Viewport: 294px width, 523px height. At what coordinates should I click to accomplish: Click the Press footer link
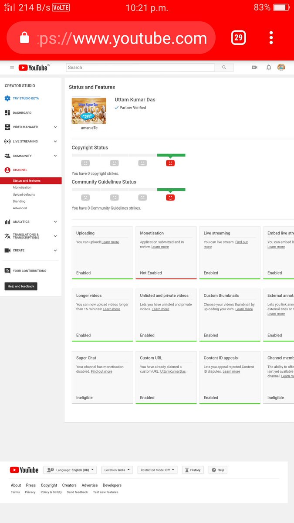pyautogui.click(x=30, y=485)
